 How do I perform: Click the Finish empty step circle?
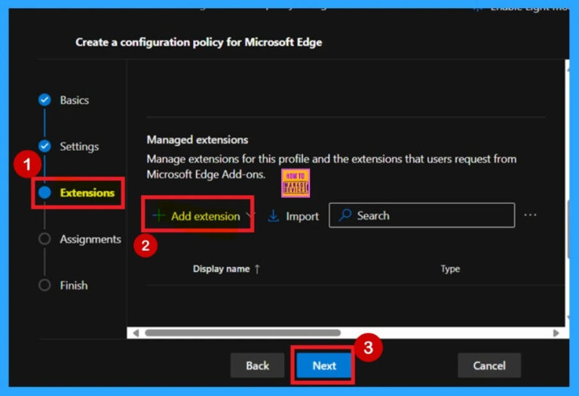44,285
